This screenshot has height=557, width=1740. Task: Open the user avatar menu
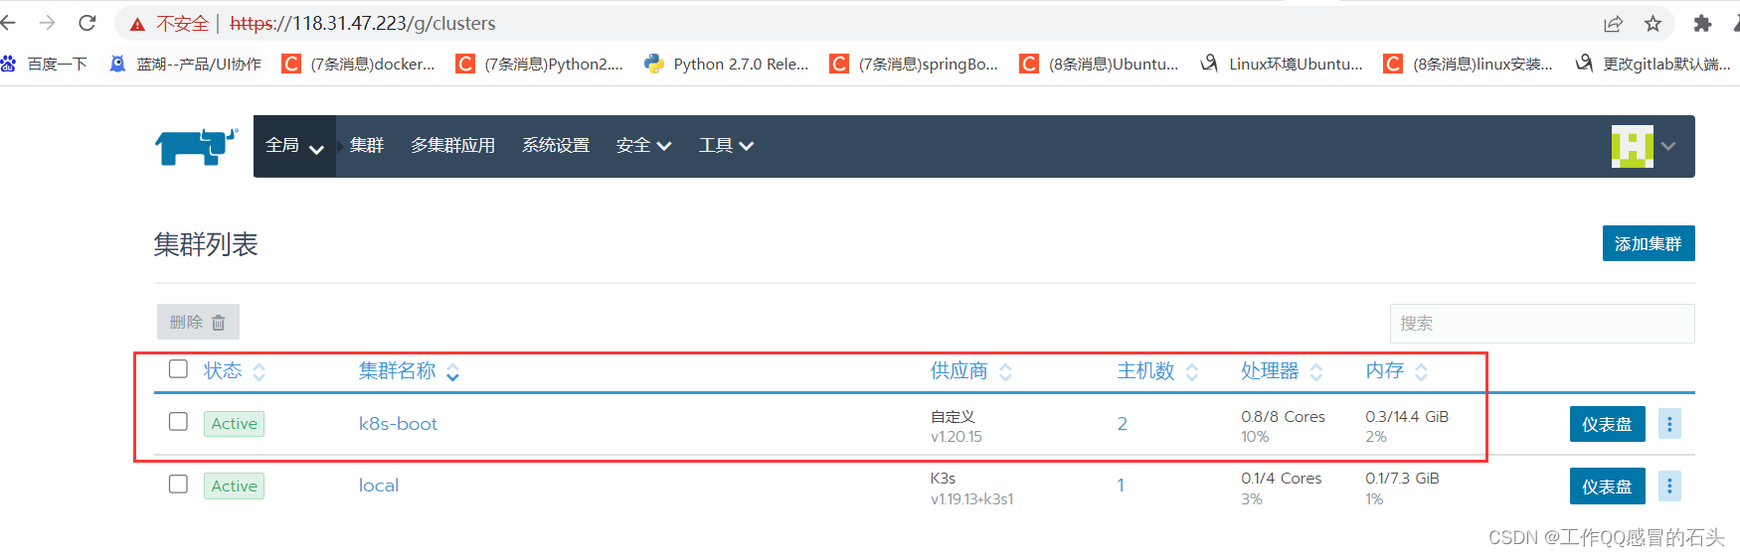(x=1632, y=146)
